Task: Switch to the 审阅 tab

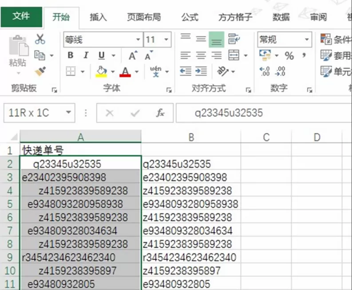Action: point(318,17)
